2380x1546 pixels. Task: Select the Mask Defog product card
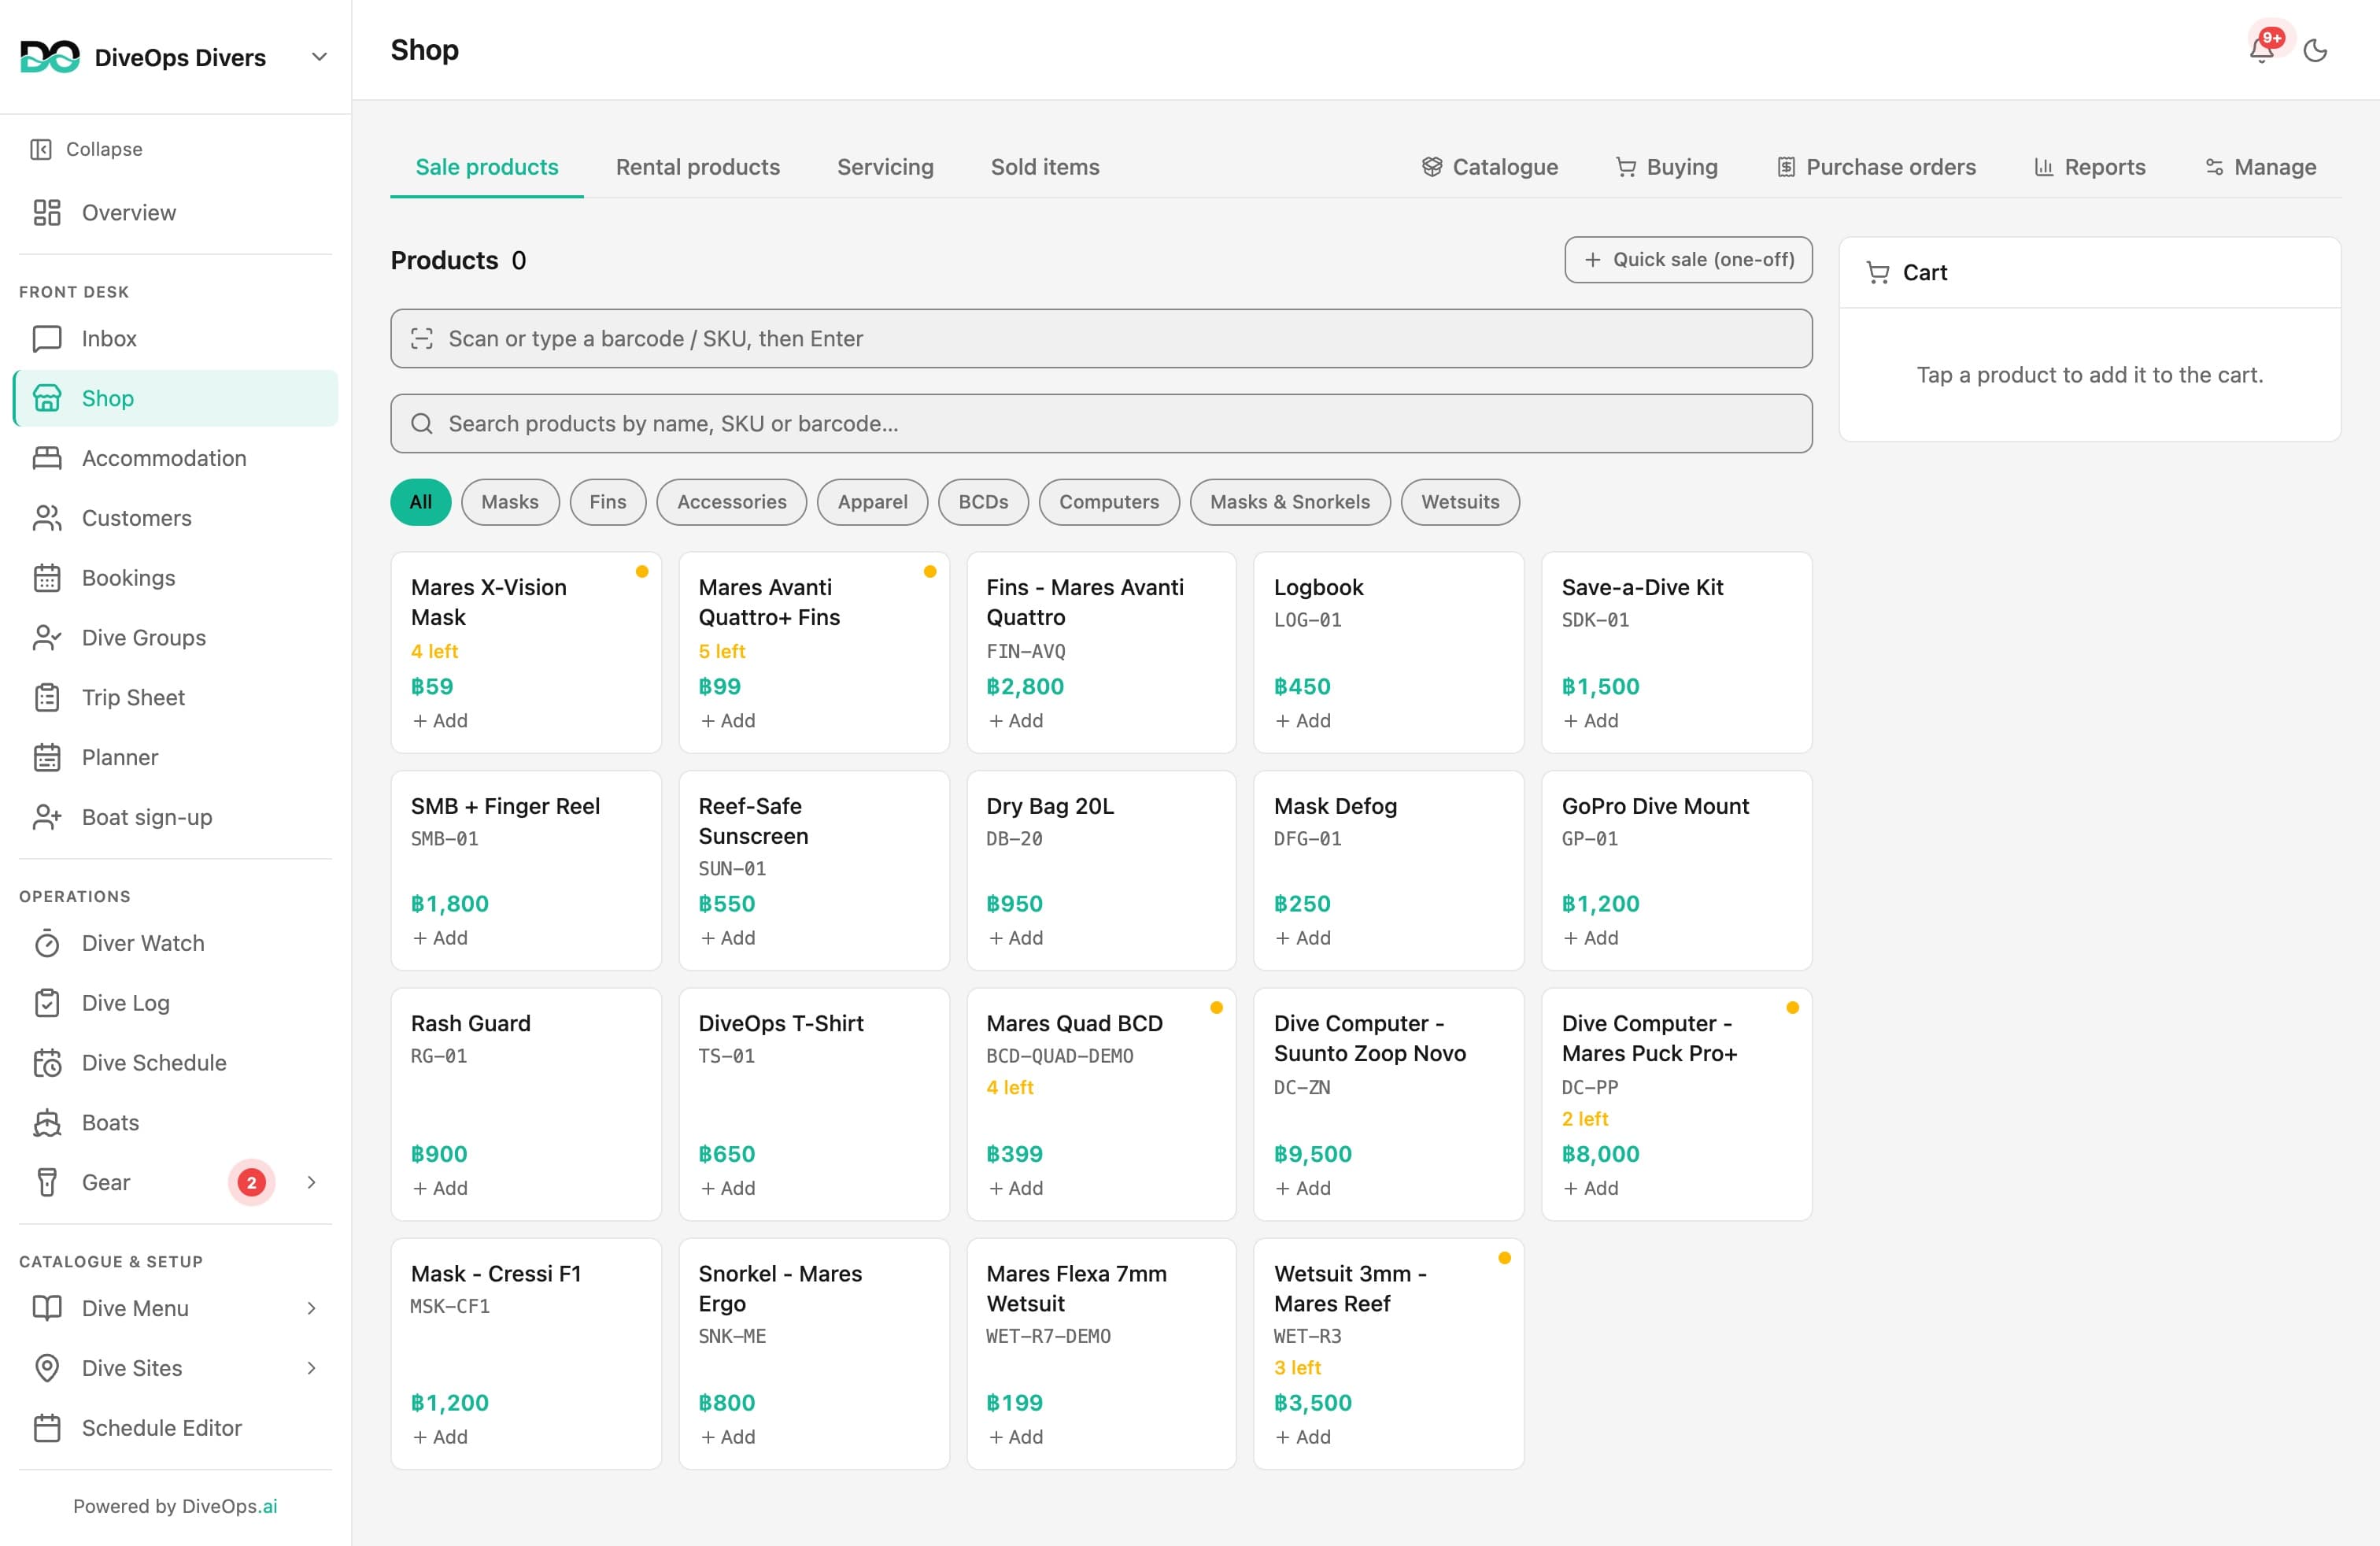coord(1389,870)
